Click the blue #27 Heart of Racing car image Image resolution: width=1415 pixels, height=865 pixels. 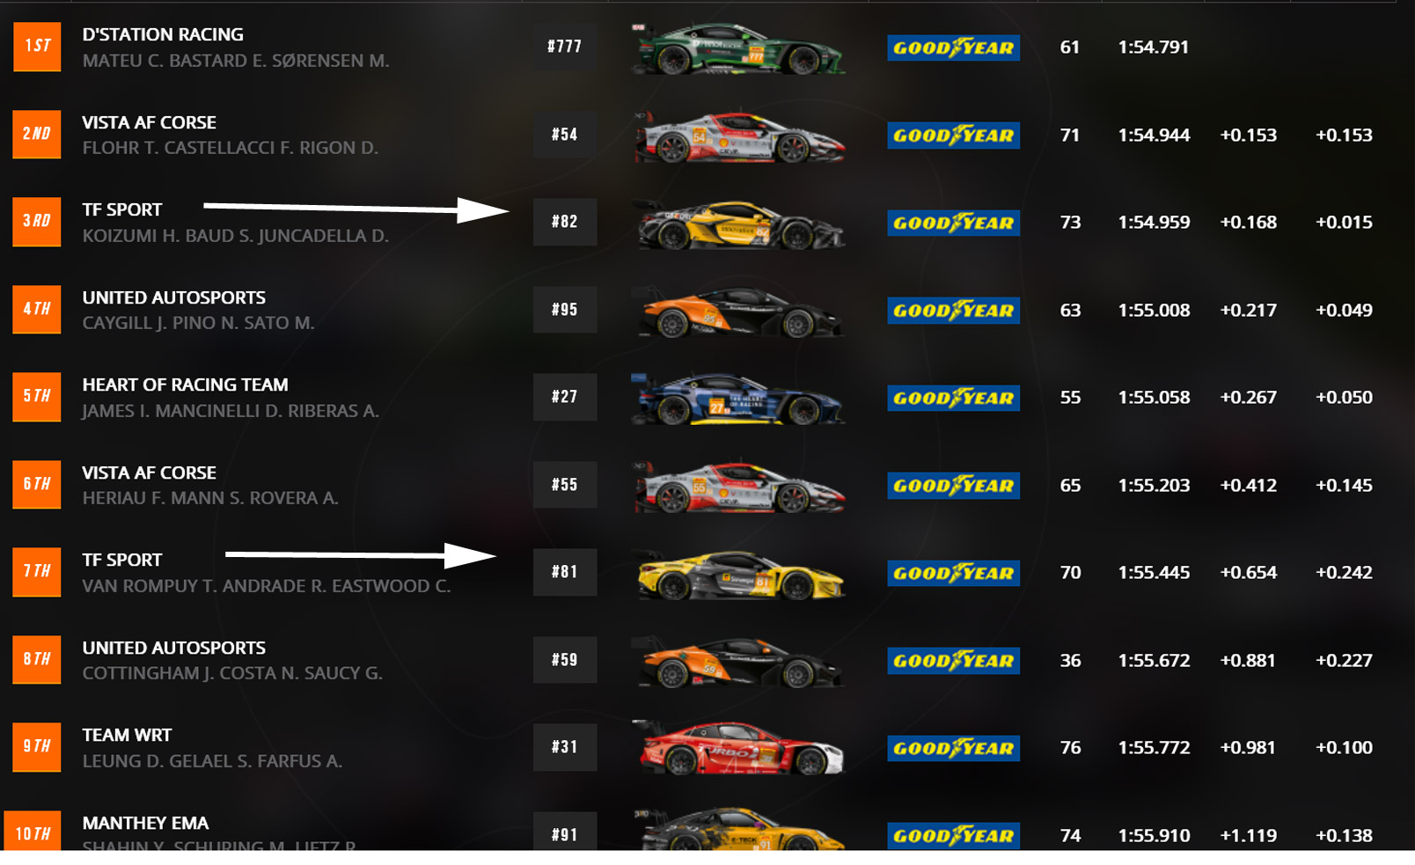click(738, 399)
